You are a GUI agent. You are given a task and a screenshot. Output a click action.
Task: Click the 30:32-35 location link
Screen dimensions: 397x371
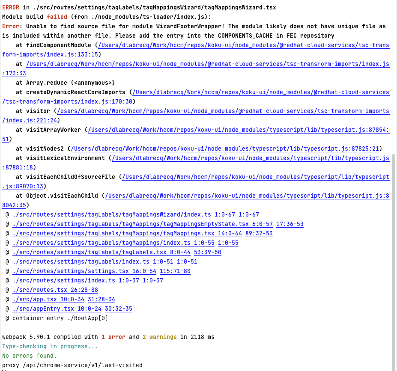coord(119,309)
